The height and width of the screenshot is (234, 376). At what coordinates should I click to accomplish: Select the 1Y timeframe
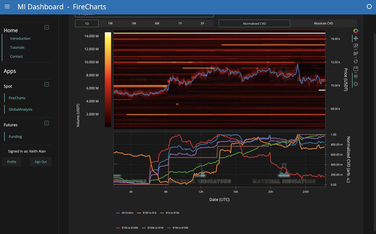pos(180,23)
